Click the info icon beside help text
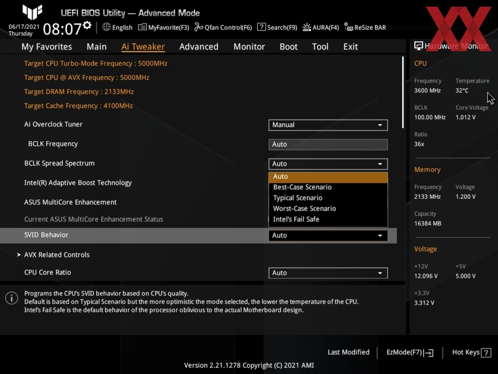Screen dimensions: 498x374 click(x=12, y=298)
